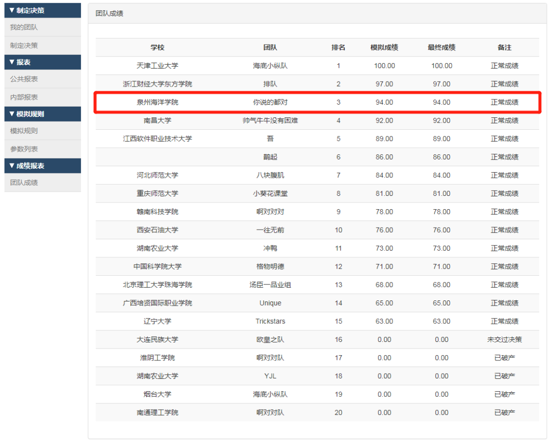554x445 pixels.
Task: Open 参数列表 in the sidebar
Action: 24,149
